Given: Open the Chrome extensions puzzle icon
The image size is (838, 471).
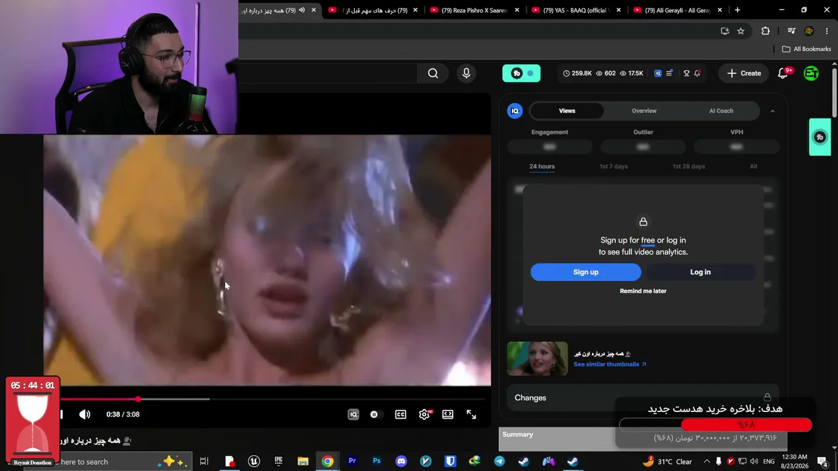Looking at the screenshot, I should 765,31.
